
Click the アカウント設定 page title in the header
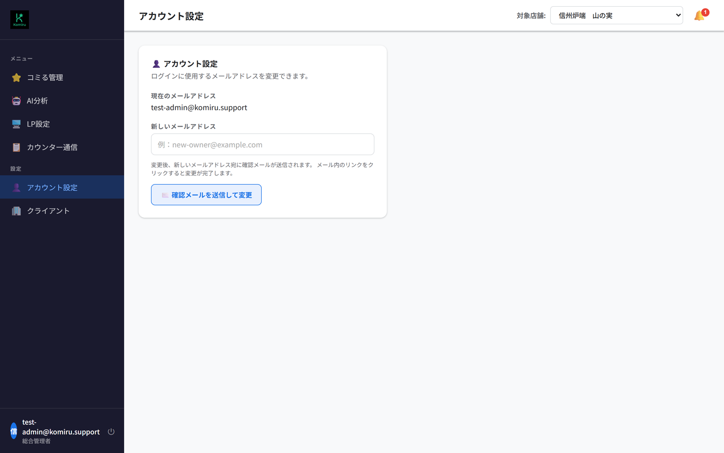point(171,16)
